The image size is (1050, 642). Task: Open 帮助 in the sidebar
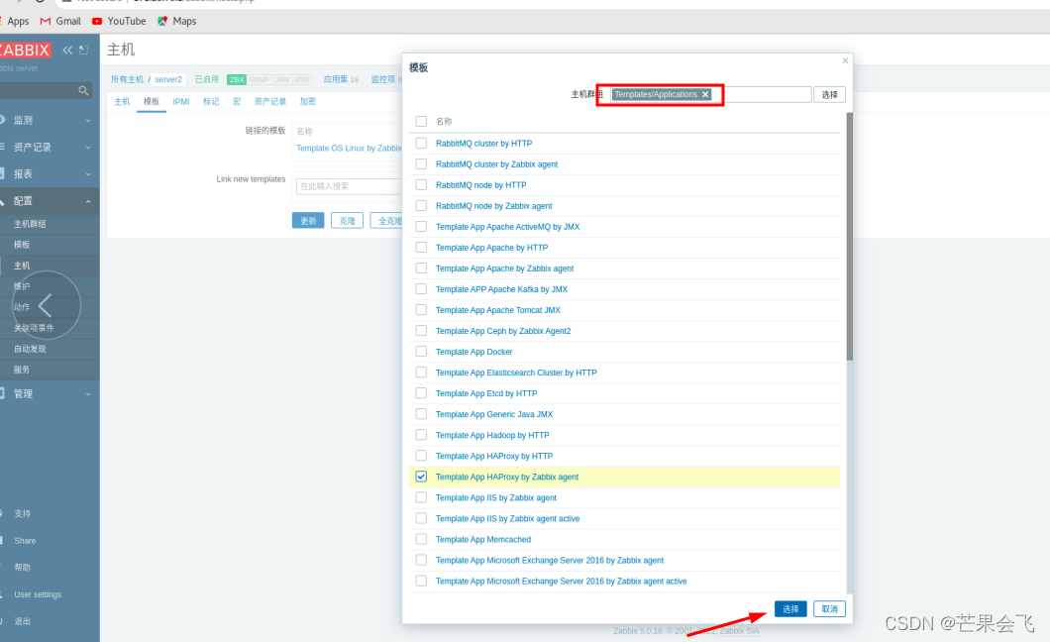(x=22, y=568)
